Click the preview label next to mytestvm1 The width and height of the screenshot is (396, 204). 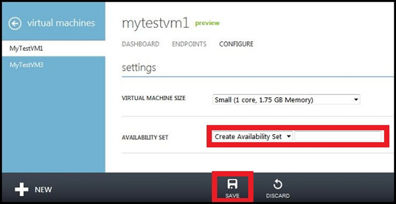pyautogui.click(x=207, y=23)
